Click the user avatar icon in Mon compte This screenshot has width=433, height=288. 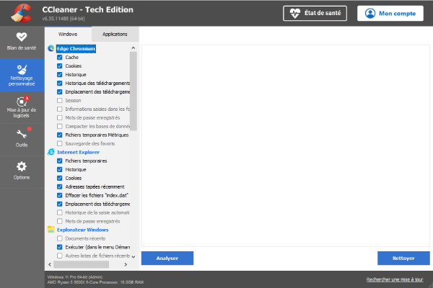[370, 13]
